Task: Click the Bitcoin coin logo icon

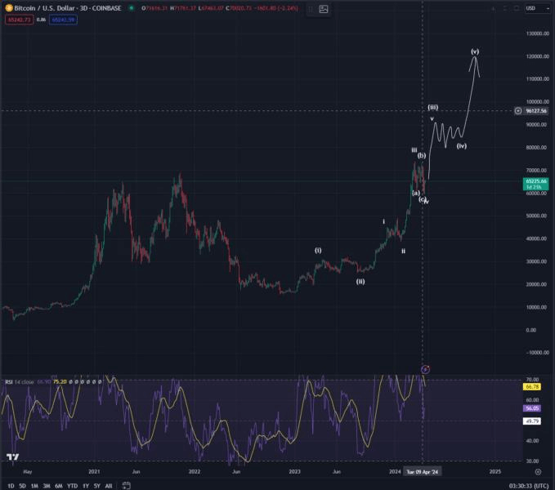Action: pyautogui.click(x=9, y=8)
